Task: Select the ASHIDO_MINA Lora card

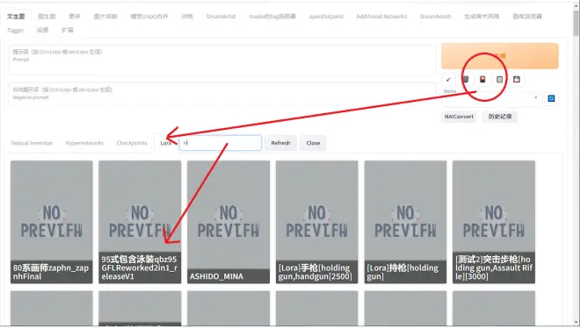Action: point(228,222)
